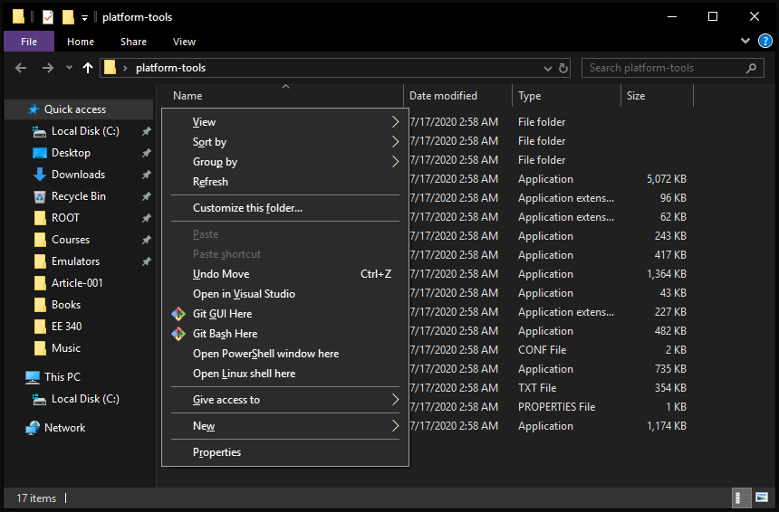Open the File tab

(29, 42)
